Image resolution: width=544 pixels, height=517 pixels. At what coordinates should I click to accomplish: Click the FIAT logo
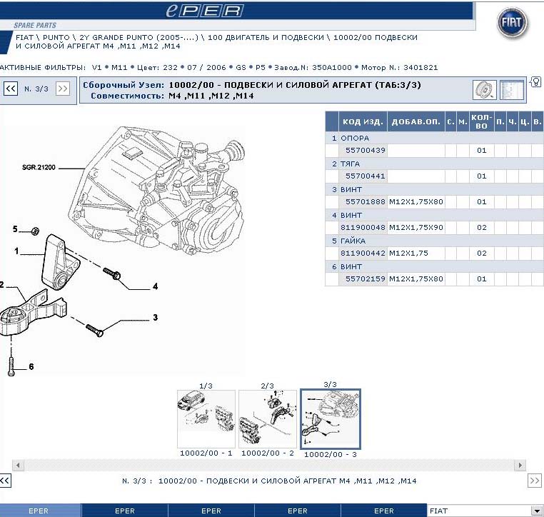pos(513,26)
